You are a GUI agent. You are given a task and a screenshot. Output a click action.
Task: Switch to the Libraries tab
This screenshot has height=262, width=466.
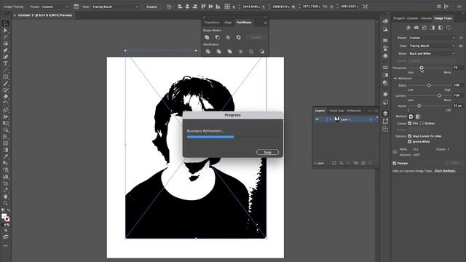coord(426,18)
